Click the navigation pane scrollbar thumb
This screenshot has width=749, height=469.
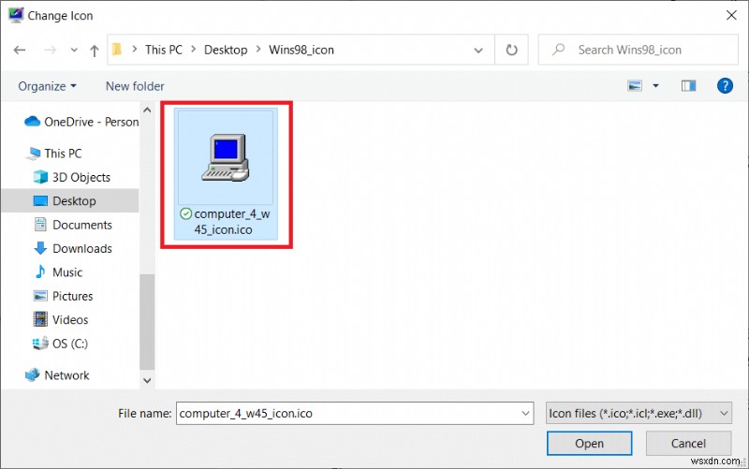pyautogui.click(x=147, y=321)
